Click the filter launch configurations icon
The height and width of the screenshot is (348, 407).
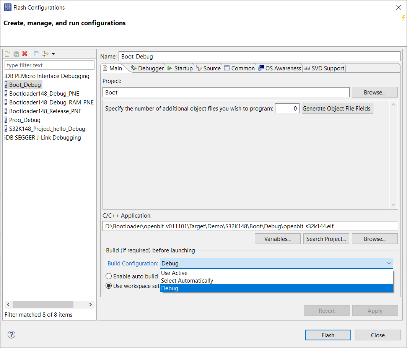(46, 54)
